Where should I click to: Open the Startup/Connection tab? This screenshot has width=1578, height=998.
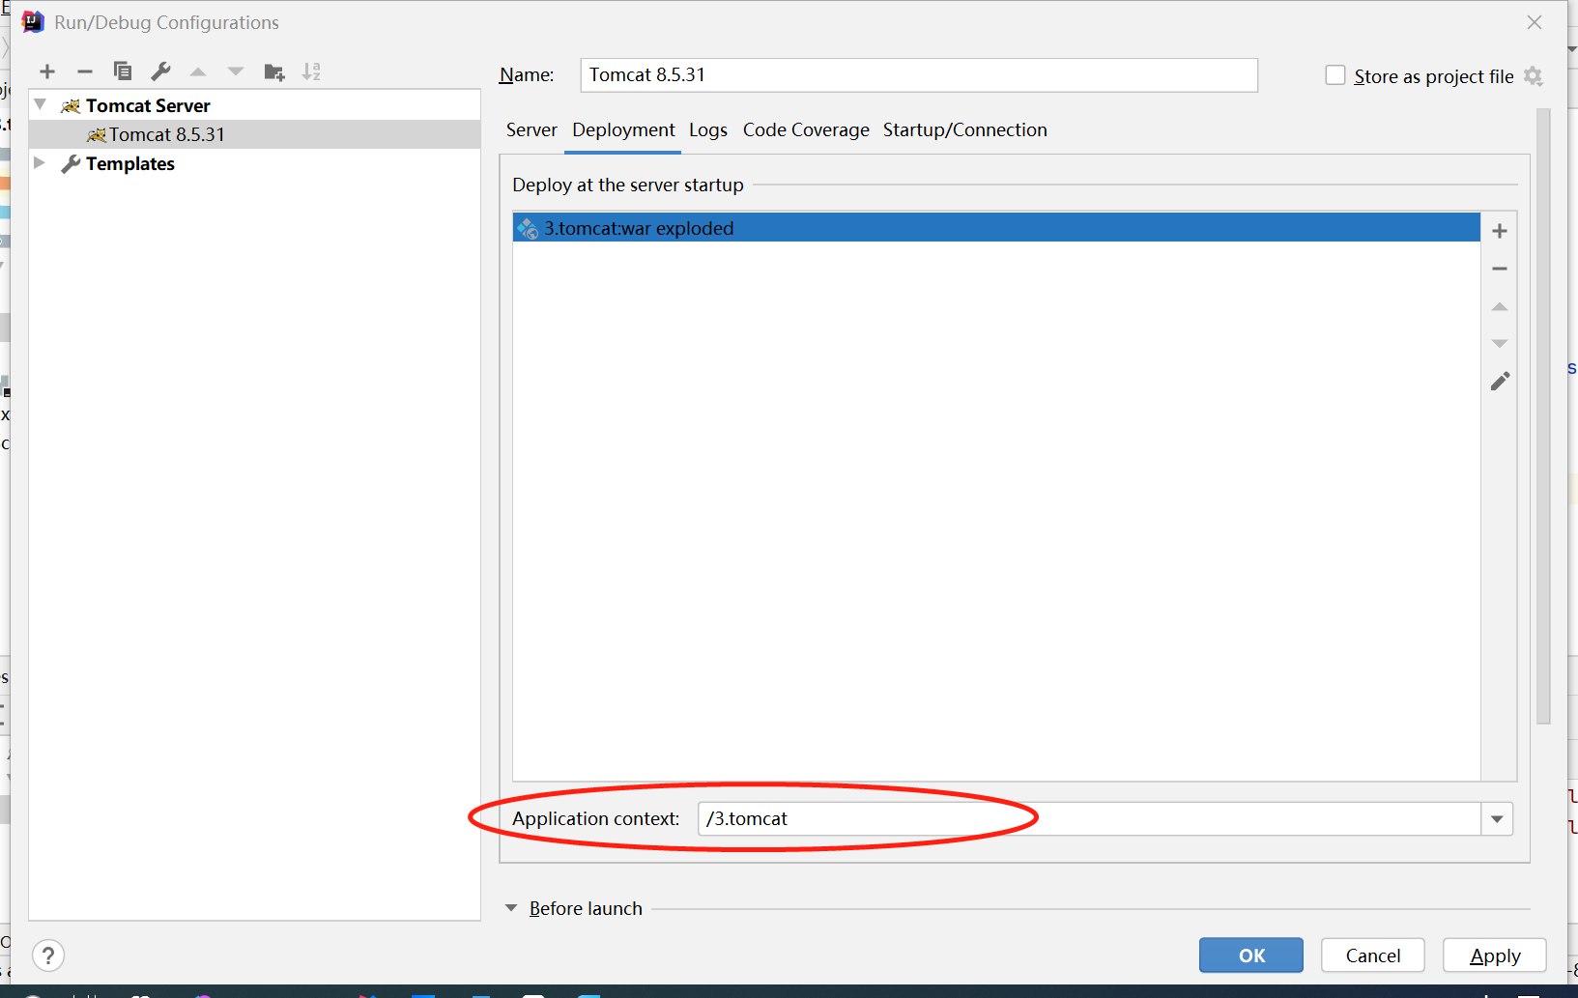965,129
